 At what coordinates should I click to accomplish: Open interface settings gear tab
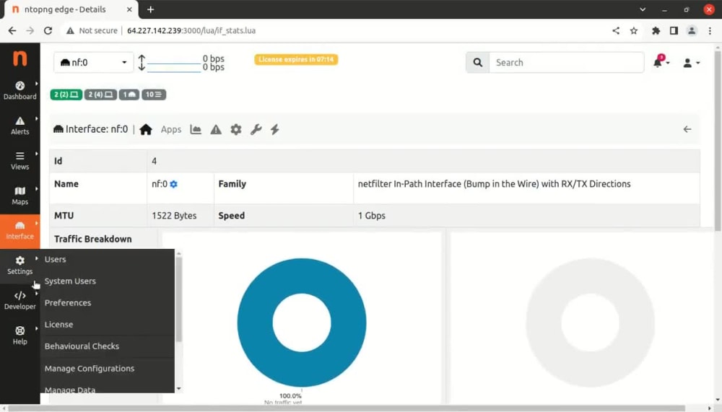(236, 129)
